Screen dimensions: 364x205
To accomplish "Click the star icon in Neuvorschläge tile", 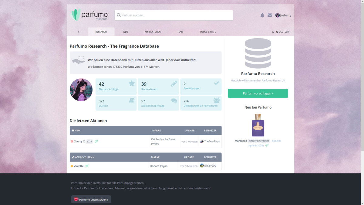I will 132,83.
